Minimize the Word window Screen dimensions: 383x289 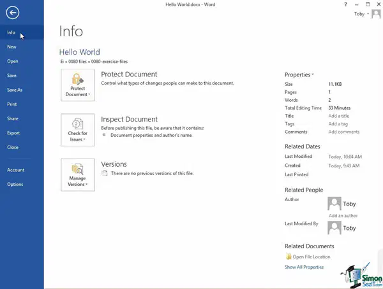pyautogui.click(x=357, y=4)
